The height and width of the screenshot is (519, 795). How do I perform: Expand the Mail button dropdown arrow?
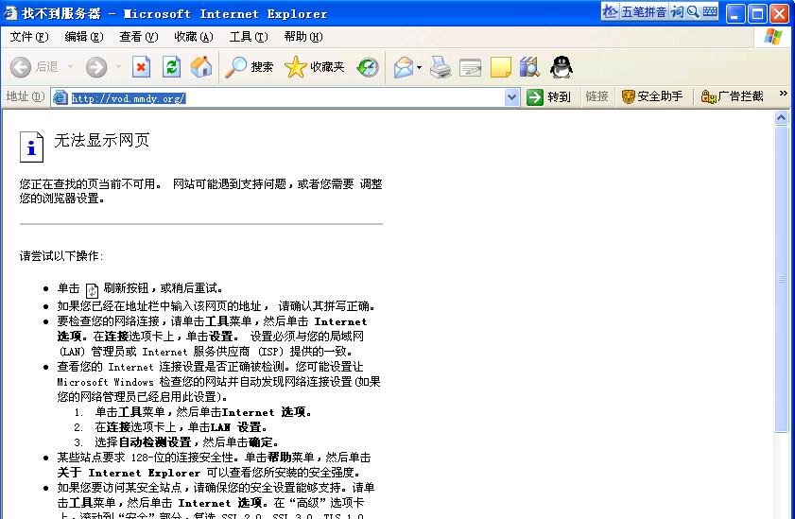(420, 67)
